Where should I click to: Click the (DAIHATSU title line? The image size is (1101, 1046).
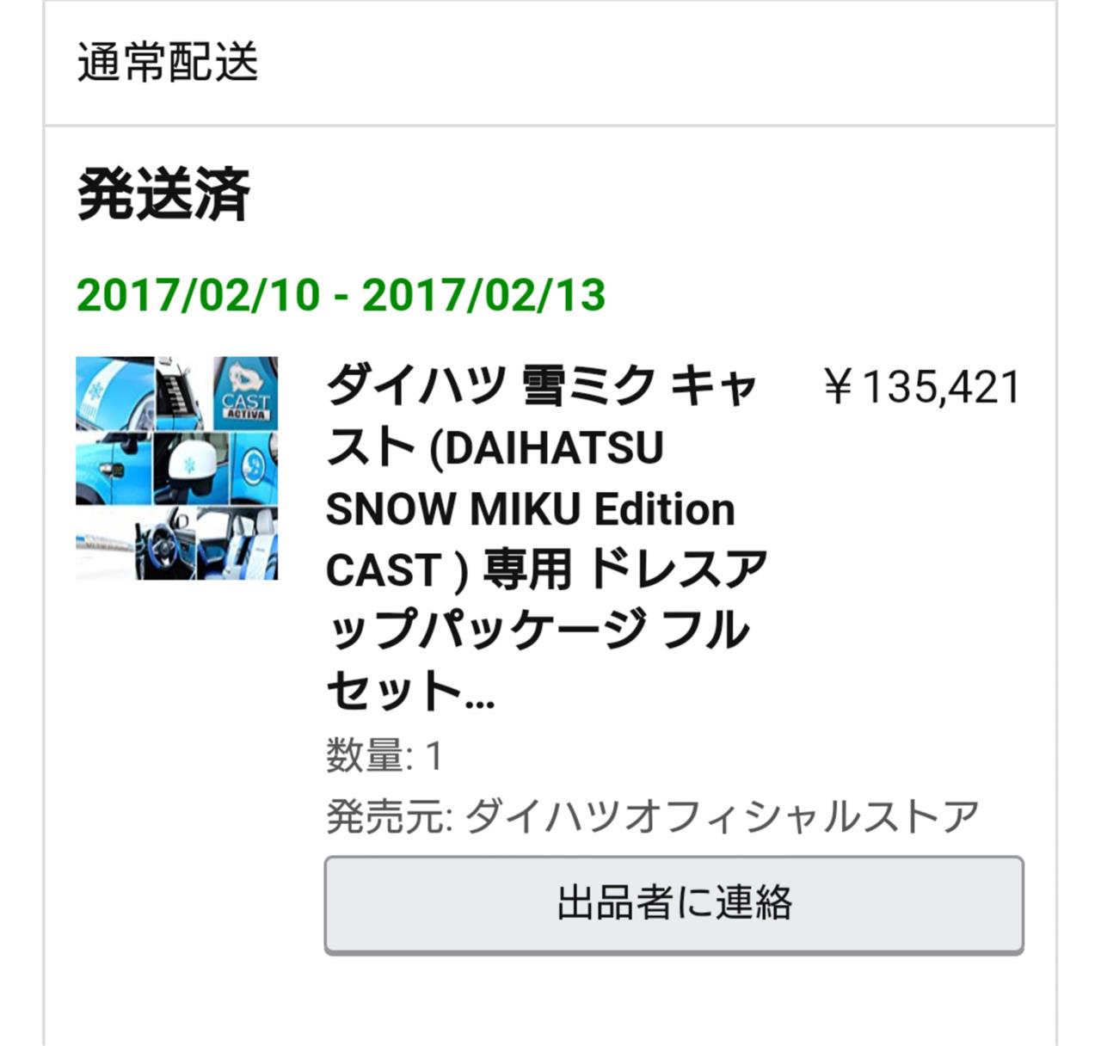pos(545,448)
